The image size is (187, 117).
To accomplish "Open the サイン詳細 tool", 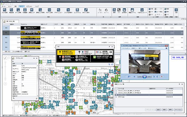I will 18,10.
